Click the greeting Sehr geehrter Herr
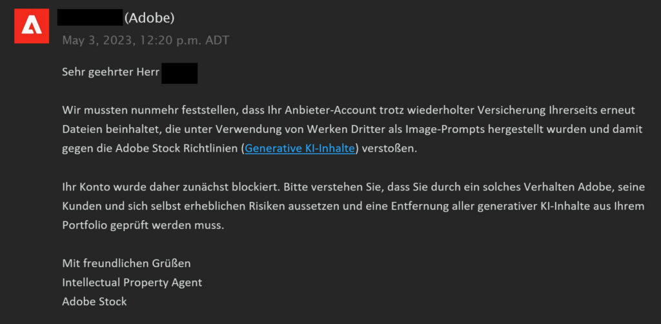This screenshot has height=324, width=661. coord(111,72)
